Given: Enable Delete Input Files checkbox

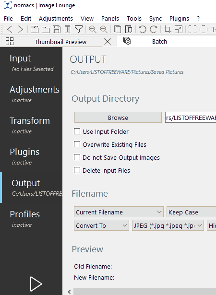Looking at the screenshot, I should 77,170.
